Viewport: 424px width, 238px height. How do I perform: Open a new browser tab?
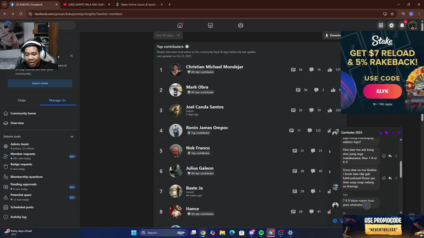(170, 5)
